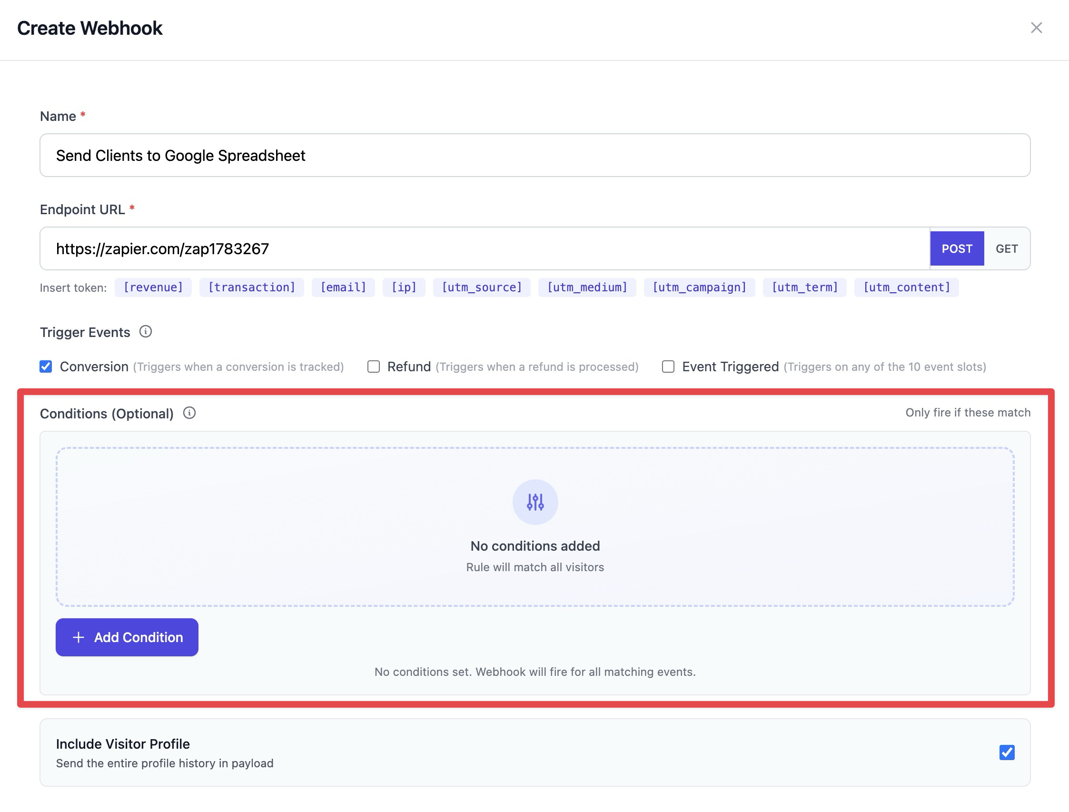Click the 'No conditions added' text
The width and height of the screenshot is (1069, 812).
(x=535, y=545)
